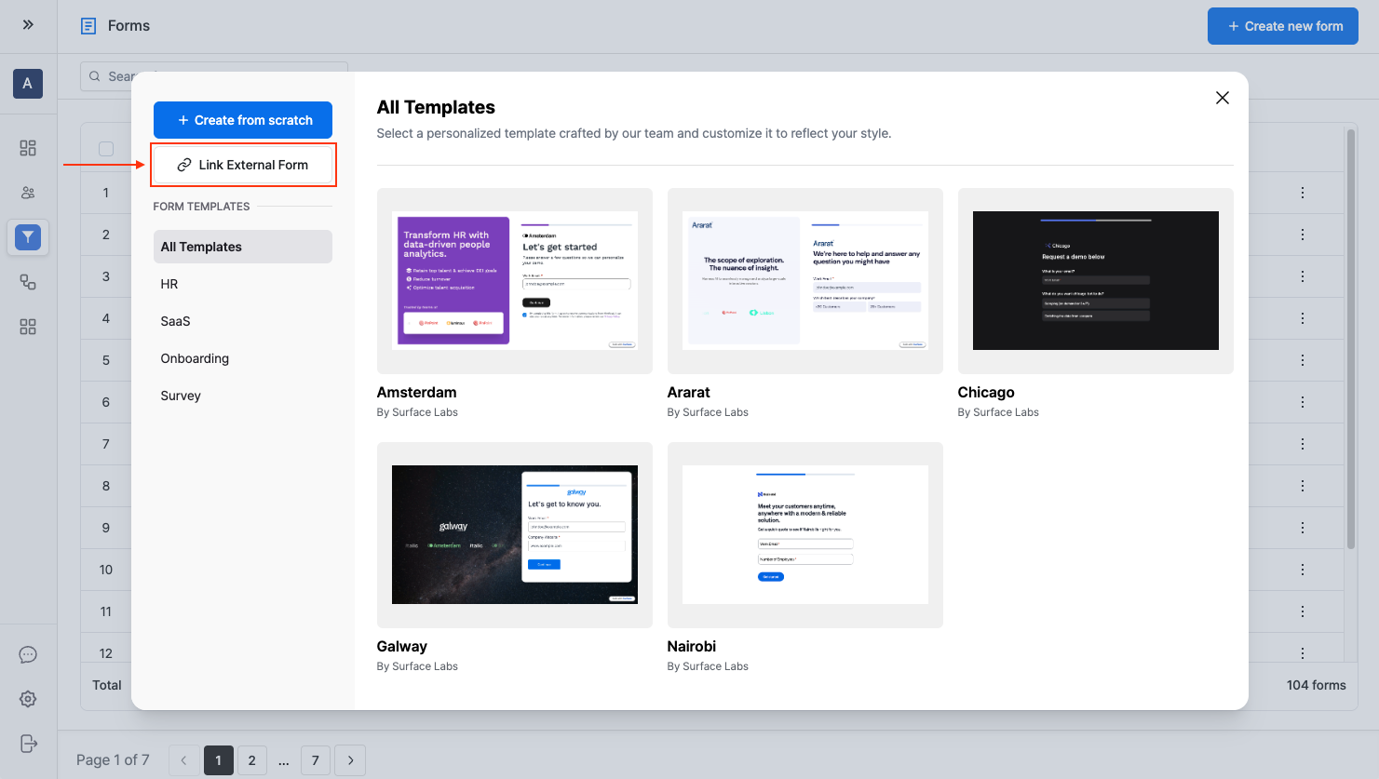Click the Link External Form button
The height and width of the screenshot is (779, 1379).
pos(243,165)
